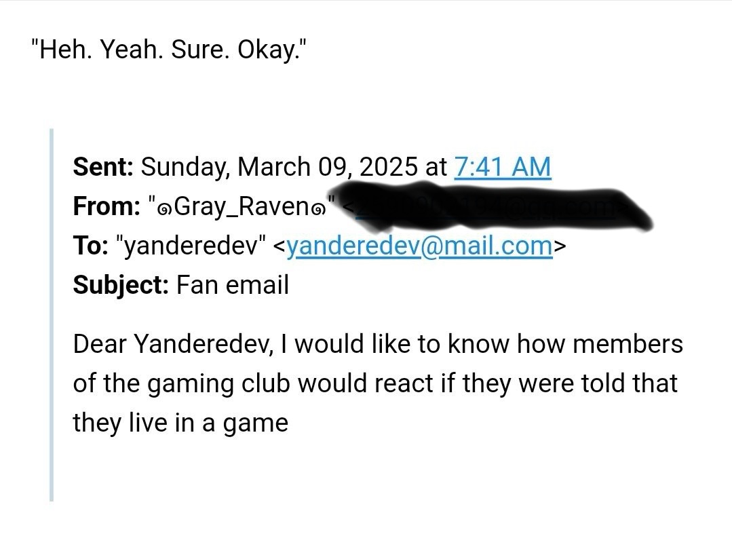Click the bold Subject: label
The width and height of the screenshot is (732, 549).
[x=121, y=285]
